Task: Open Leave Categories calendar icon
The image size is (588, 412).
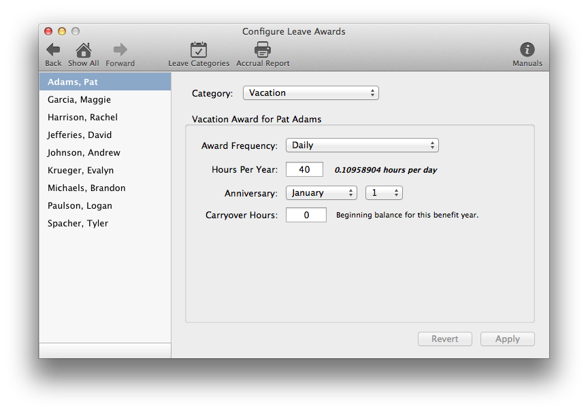Action: (198, 50)
